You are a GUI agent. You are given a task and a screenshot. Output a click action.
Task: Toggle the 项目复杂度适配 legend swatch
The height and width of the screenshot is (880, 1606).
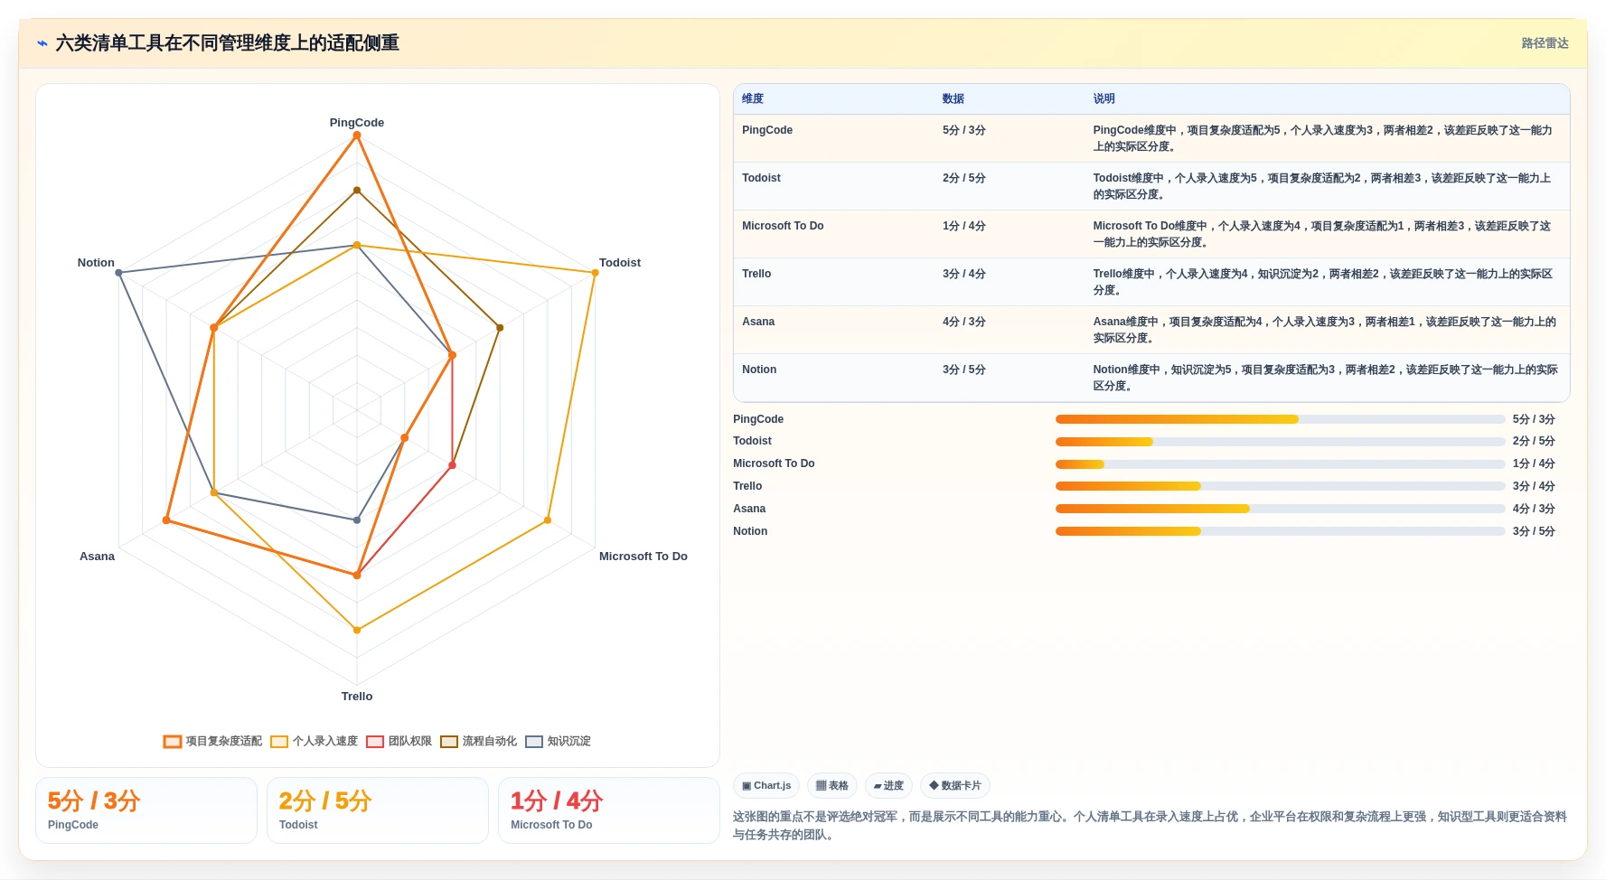(173, 742)
